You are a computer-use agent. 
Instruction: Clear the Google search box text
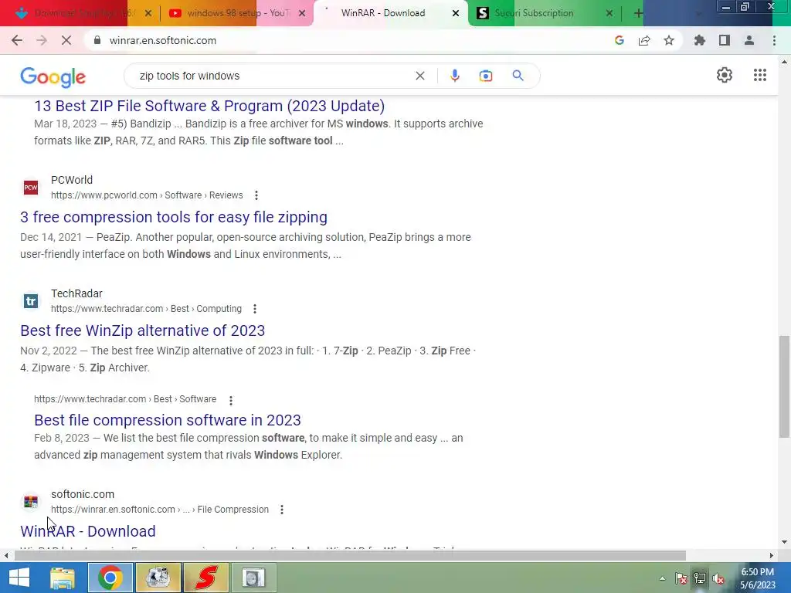[419, 76]
